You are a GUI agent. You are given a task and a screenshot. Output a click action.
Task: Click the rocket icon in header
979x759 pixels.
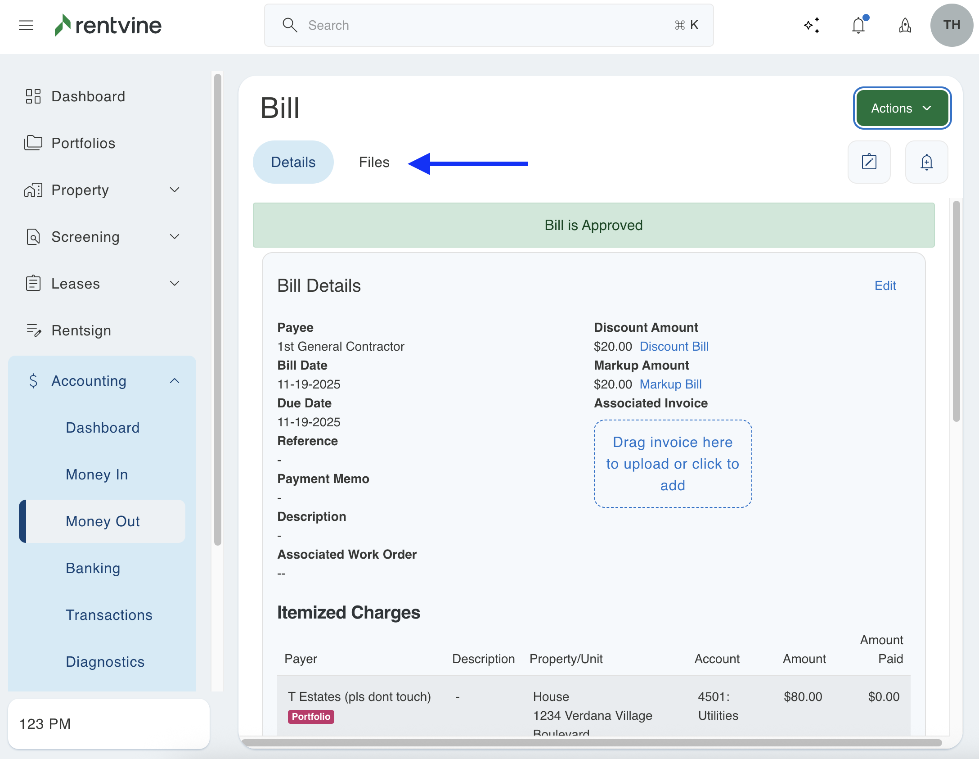click(x=905, y=25)
